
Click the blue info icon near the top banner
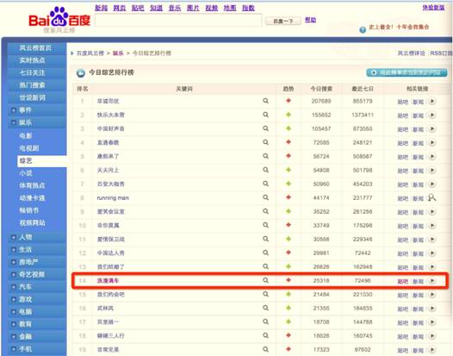(x=363, y=30)
